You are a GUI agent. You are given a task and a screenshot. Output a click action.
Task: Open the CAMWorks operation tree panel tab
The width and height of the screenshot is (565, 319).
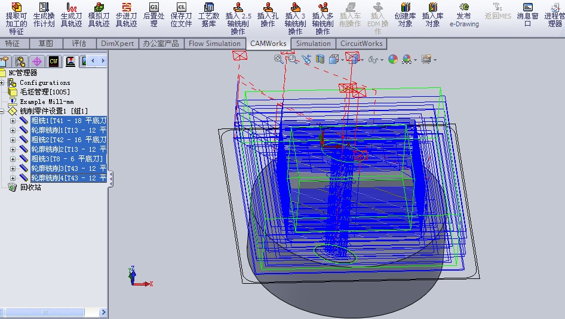70,62
